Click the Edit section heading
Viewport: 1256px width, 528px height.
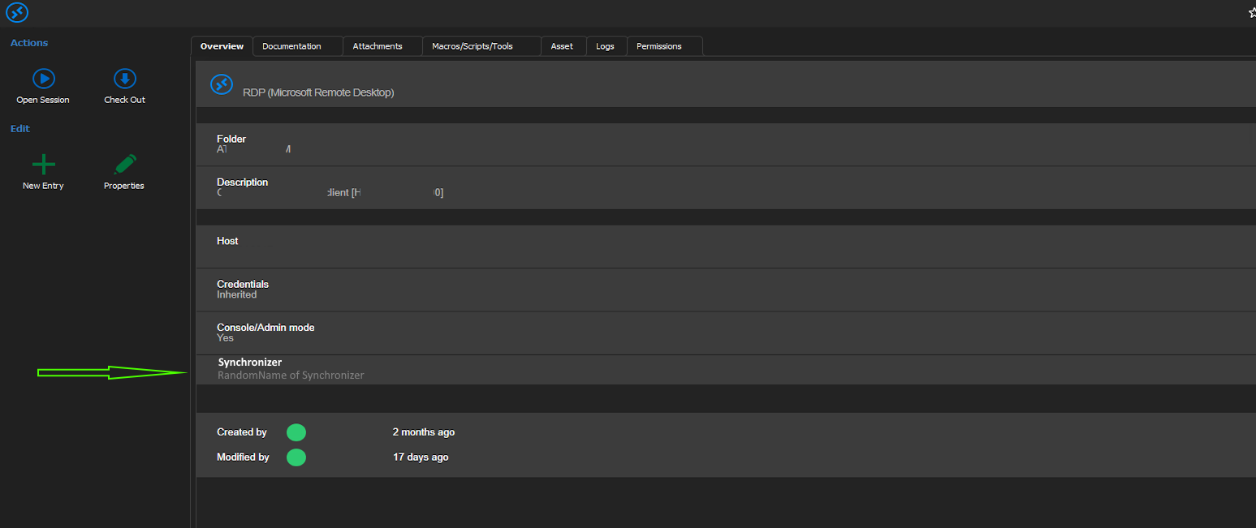20,129
